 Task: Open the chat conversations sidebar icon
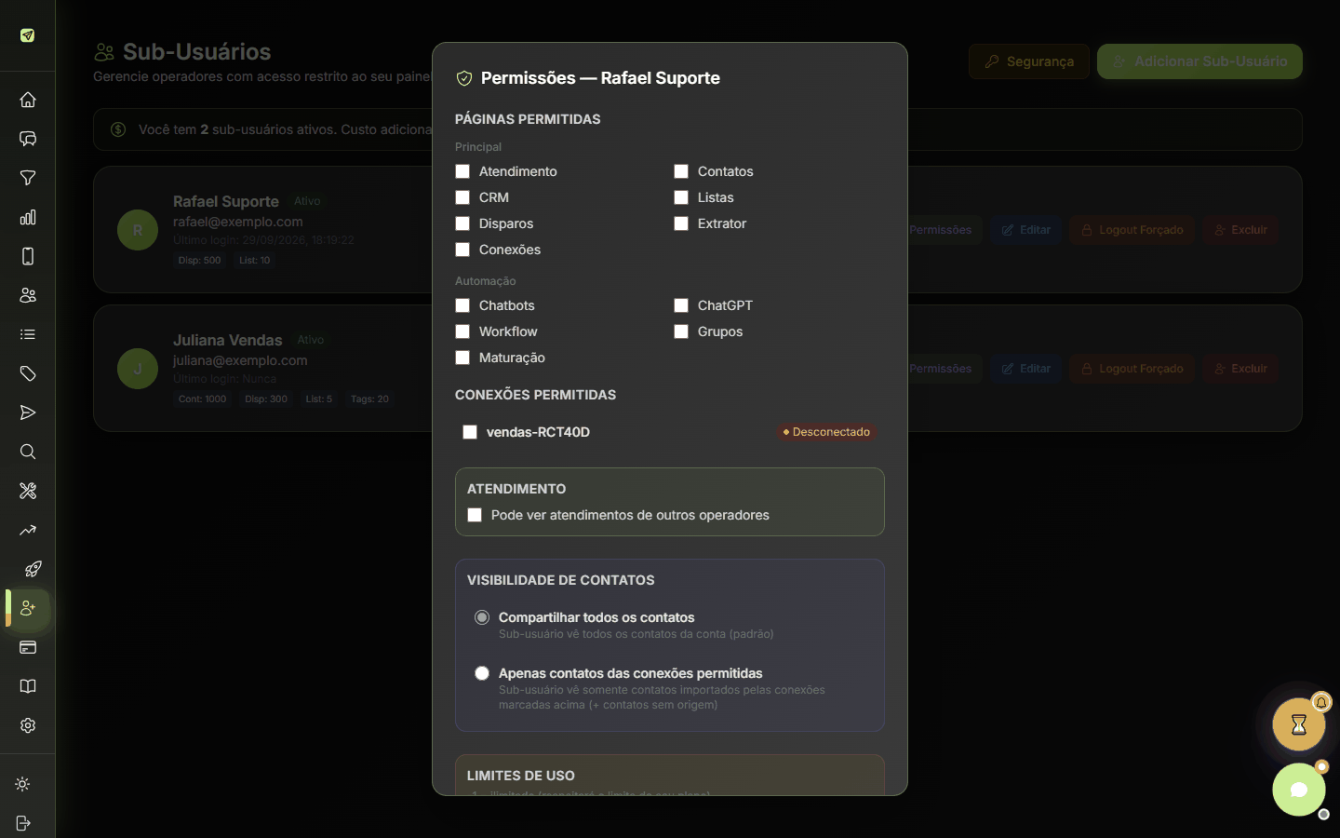click(28, 139)
